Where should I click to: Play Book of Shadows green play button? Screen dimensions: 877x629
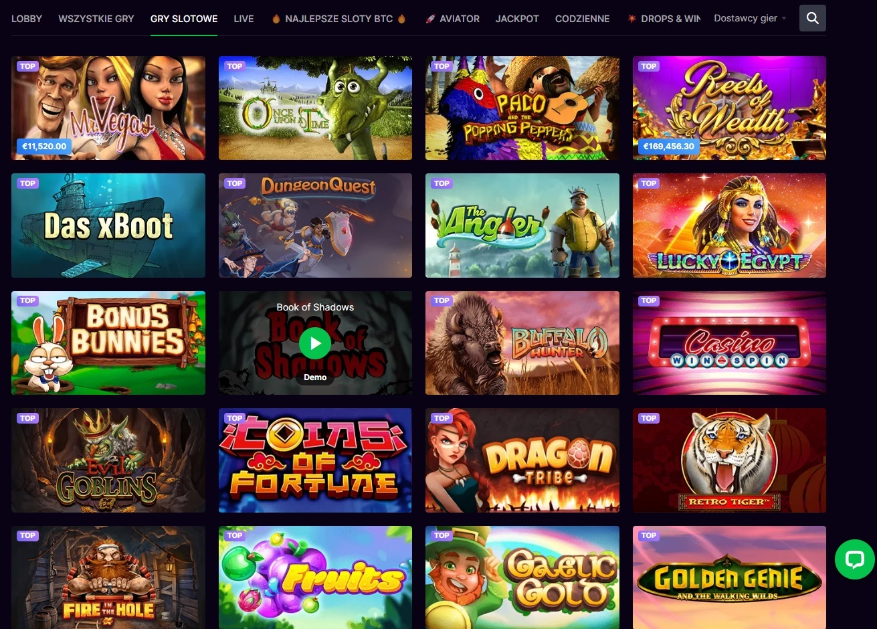point(315,343)
